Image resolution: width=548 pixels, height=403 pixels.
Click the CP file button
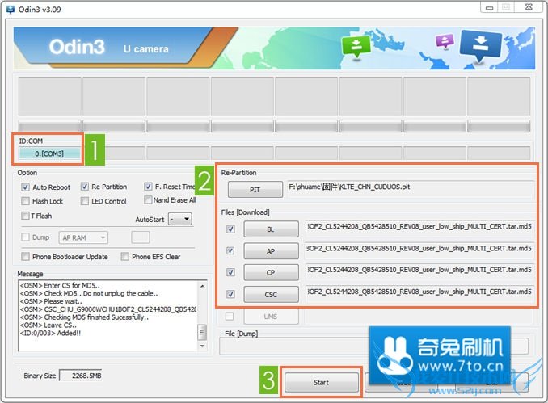pyautogui.click(x=272, y=272)
